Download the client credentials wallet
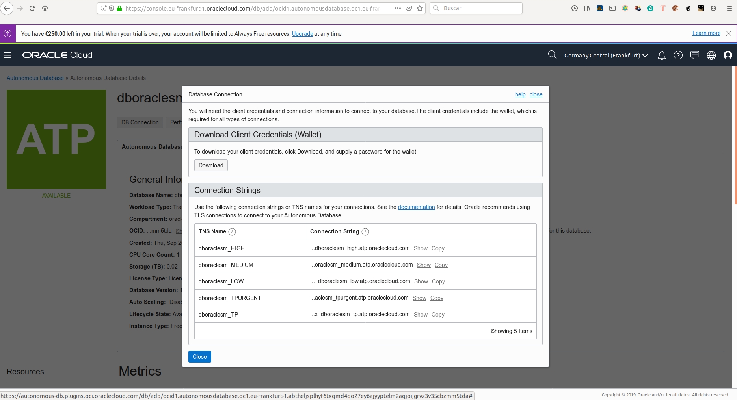Viewport: 737px width, 400px height. click(211, 165)
